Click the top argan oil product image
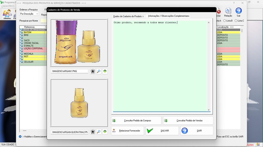The height and width of the screenshot is (147, 263). point(79,43)
